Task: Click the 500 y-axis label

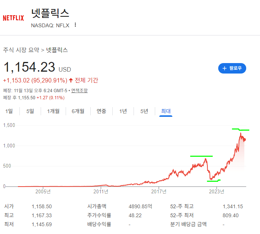Action: coord(7,166)
